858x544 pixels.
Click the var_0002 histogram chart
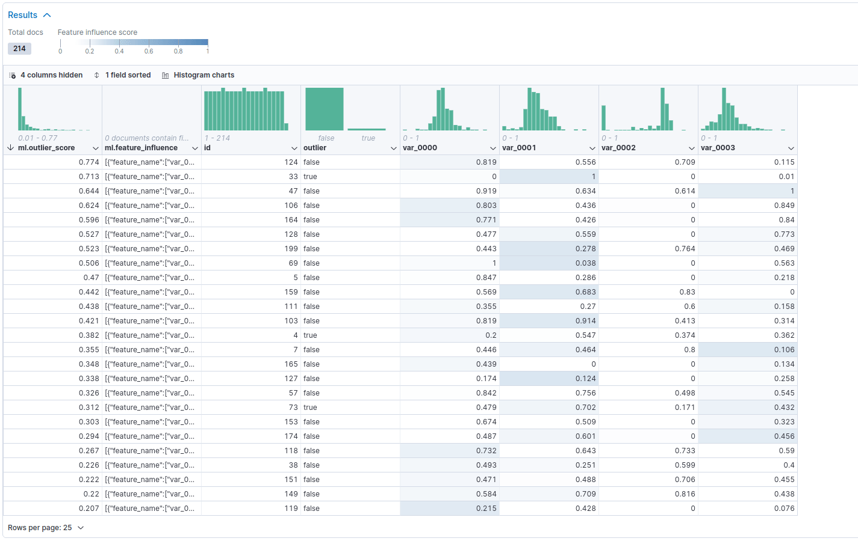point(648,111)
